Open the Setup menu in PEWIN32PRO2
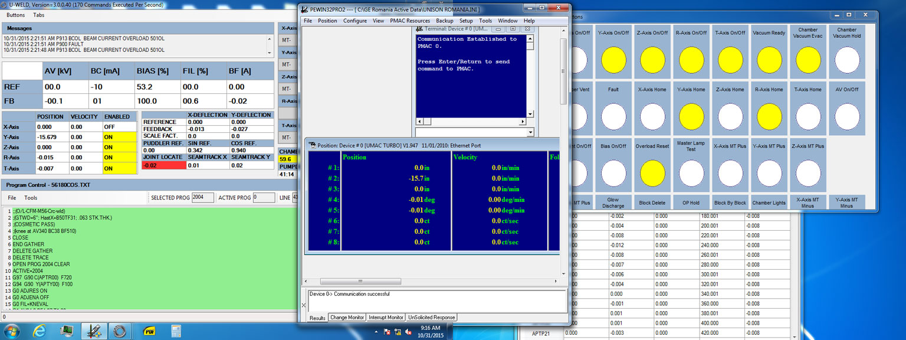The image size is (906, 340). 466,21
